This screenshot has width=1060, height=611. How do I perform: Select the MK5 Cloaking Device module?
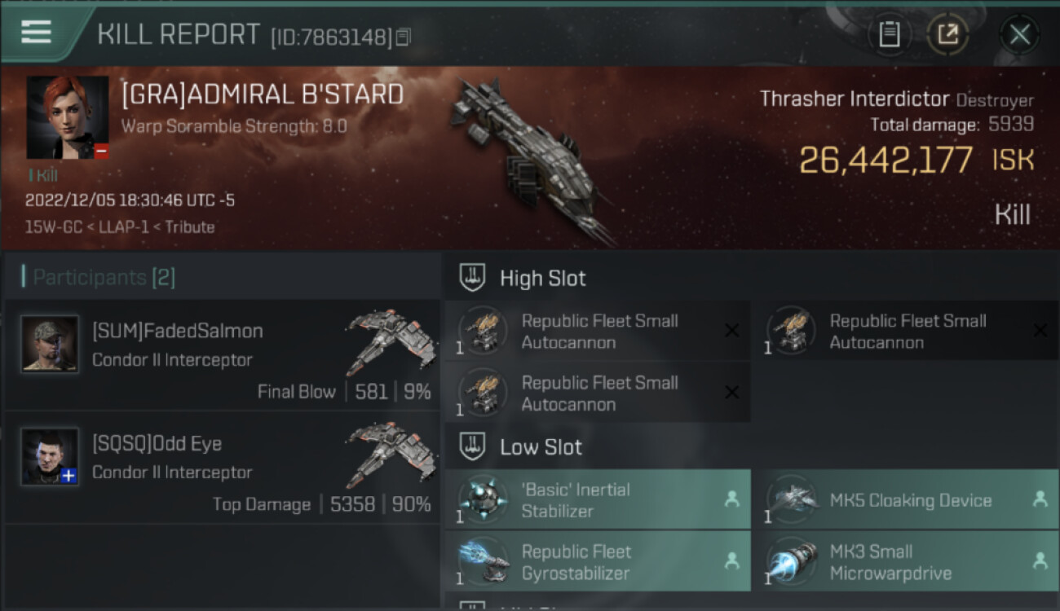tap(906, 499)
